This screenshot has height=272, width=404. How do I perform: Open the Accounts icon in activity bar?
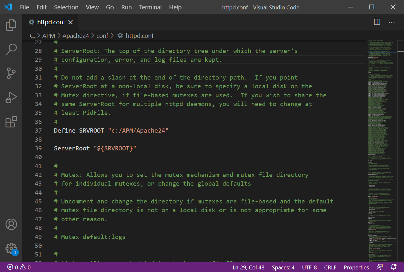point(11,224)
